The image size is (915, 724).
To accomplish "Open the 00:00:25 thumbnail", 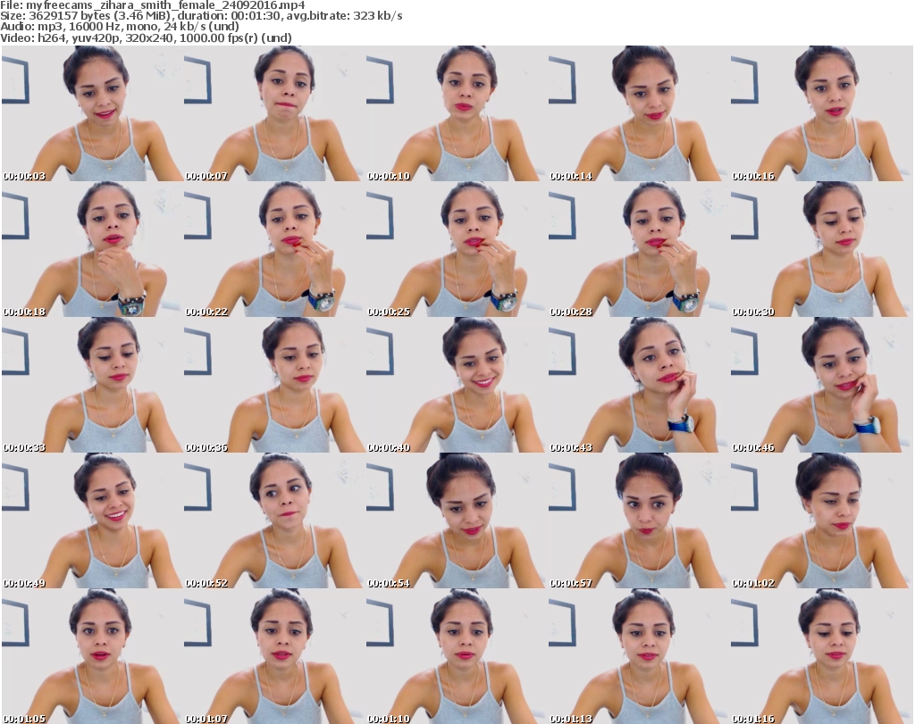I will coord(457,250).
